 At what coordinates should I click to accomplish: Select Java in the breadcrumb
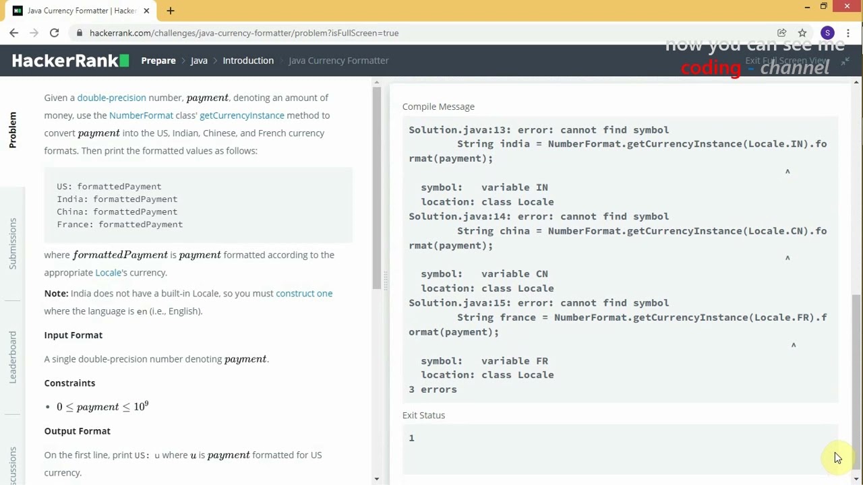click(199, 61)
